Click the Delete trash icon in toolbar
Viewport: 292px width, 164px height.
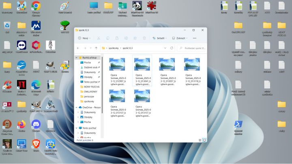tap(144, 38)
